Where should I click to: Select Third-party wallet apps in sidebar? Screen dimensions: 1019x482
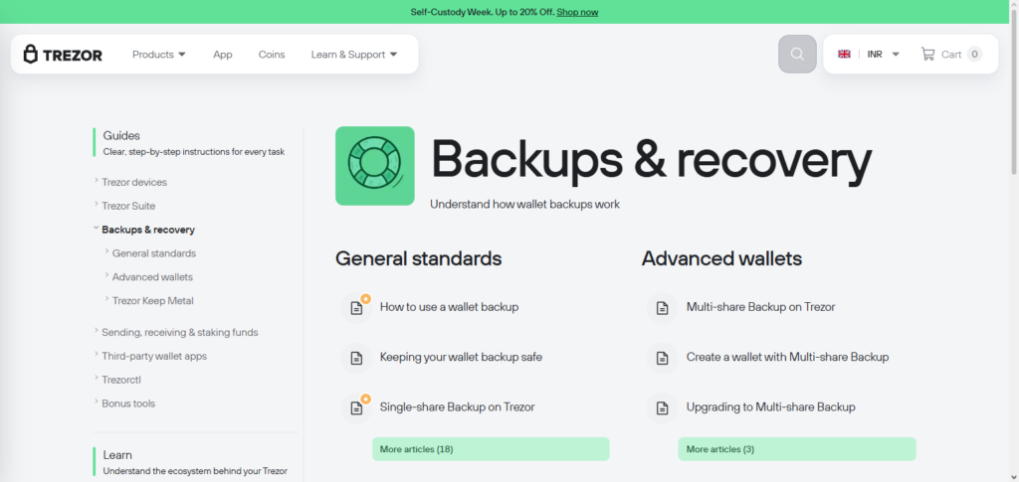[x=154, y=356]
